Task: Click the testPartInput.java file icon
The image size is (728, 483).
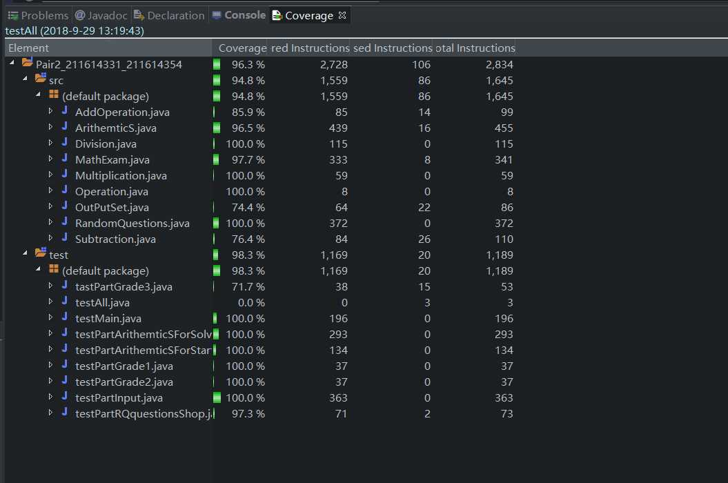Action: coord(65,396)
